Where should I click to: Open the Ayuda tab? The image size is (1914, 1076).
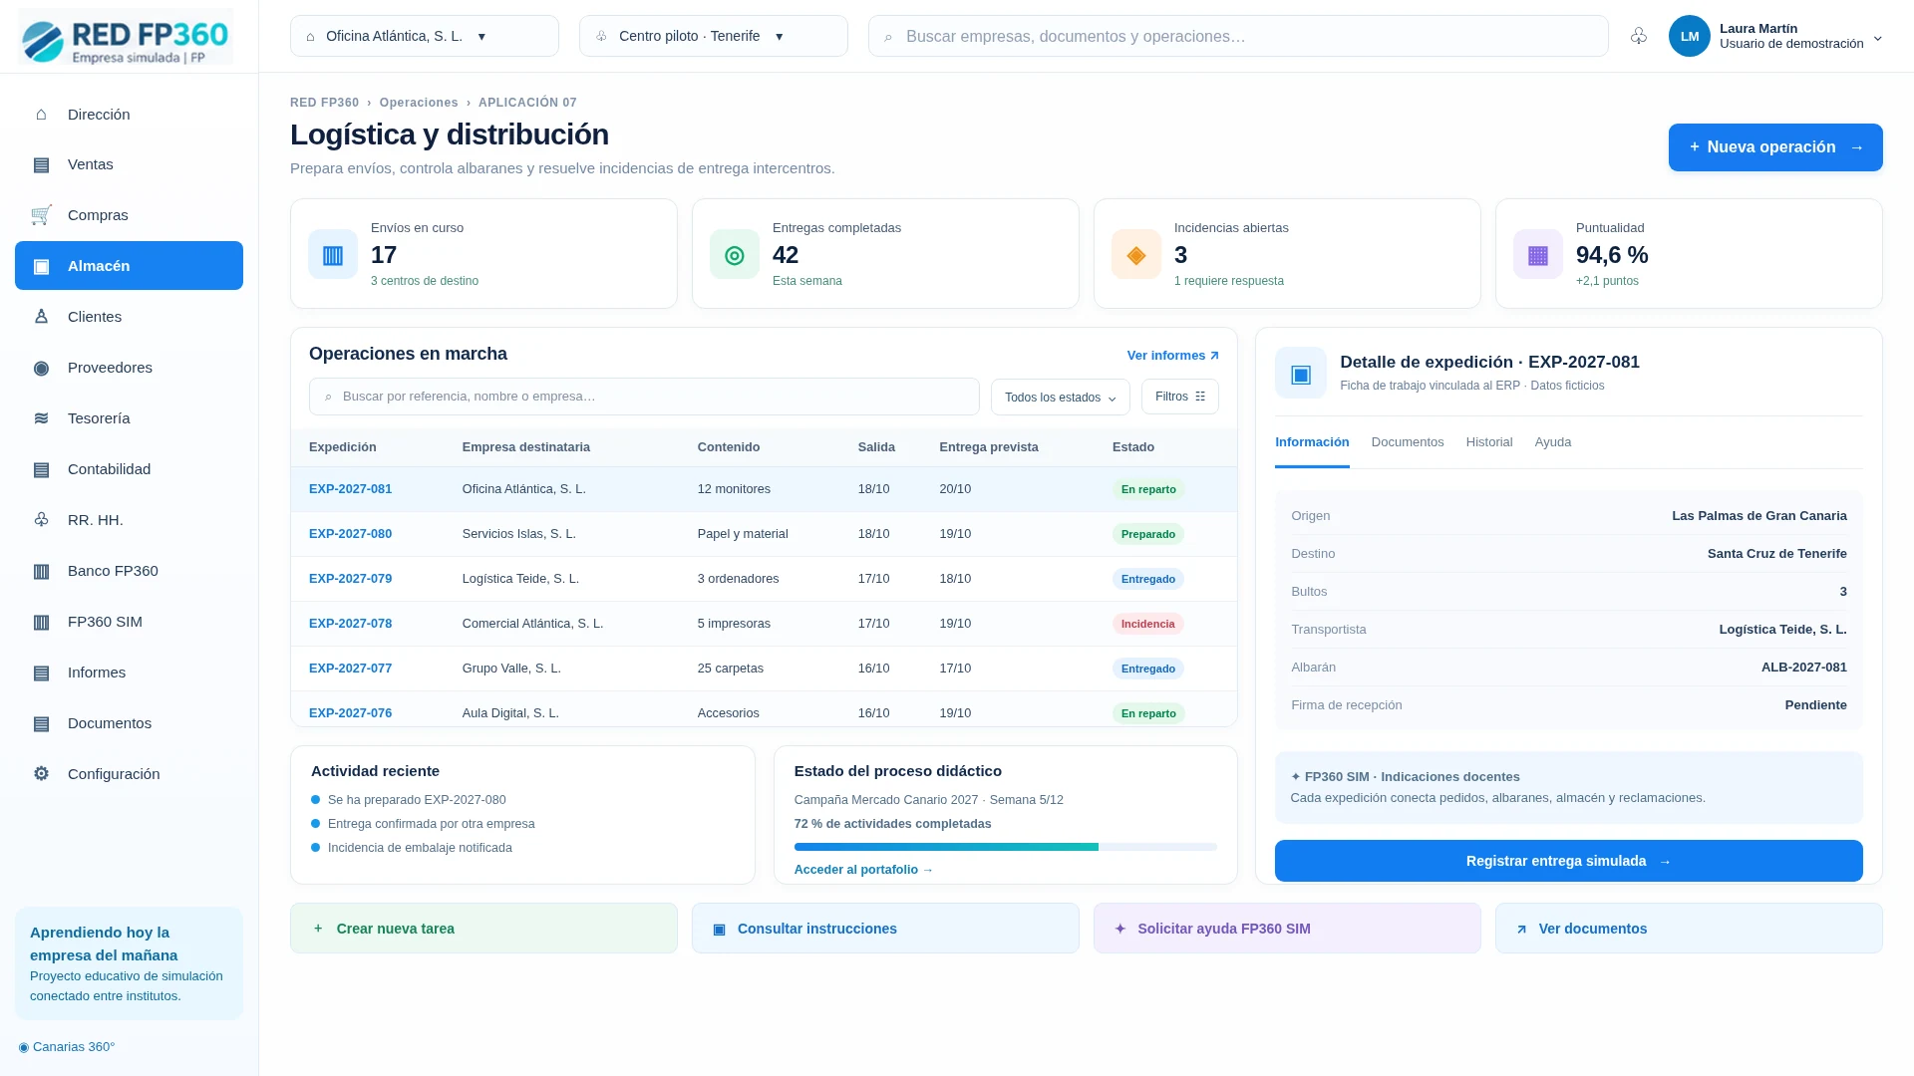pos(1553,442)
